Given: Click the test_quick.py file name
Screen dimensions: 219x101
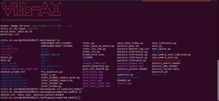Looking at the screenshot, I should pyautogui.click(x=161, y=49).
